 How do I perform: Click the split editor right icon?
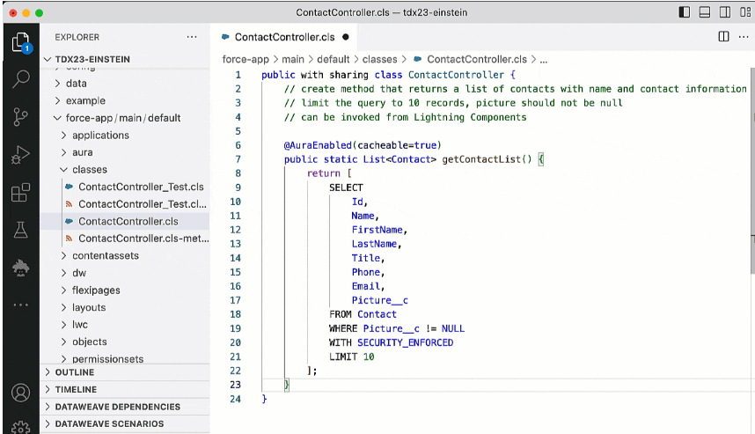point(723,37)
